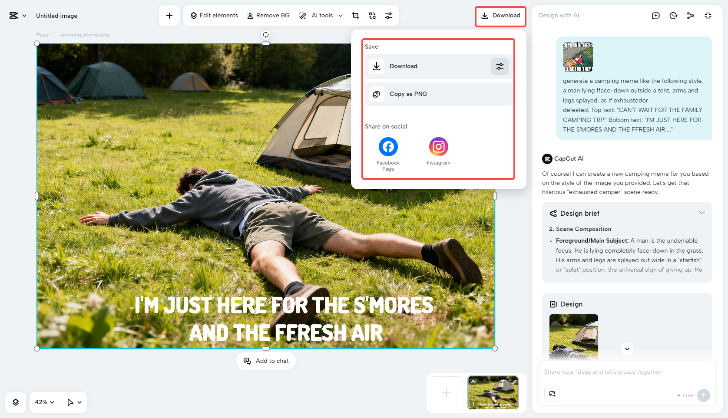Viewport: 728px width, 418px height.
Task: Collapse the Design brief section
Action: 702,213
